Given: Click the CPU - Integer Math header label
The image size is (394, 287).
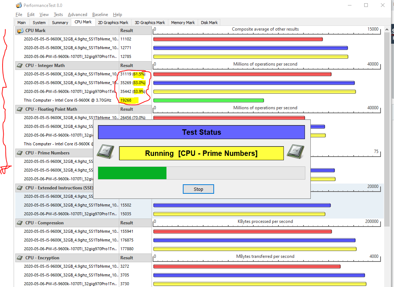Looking at the screenshot, I should tap(45, 66).
